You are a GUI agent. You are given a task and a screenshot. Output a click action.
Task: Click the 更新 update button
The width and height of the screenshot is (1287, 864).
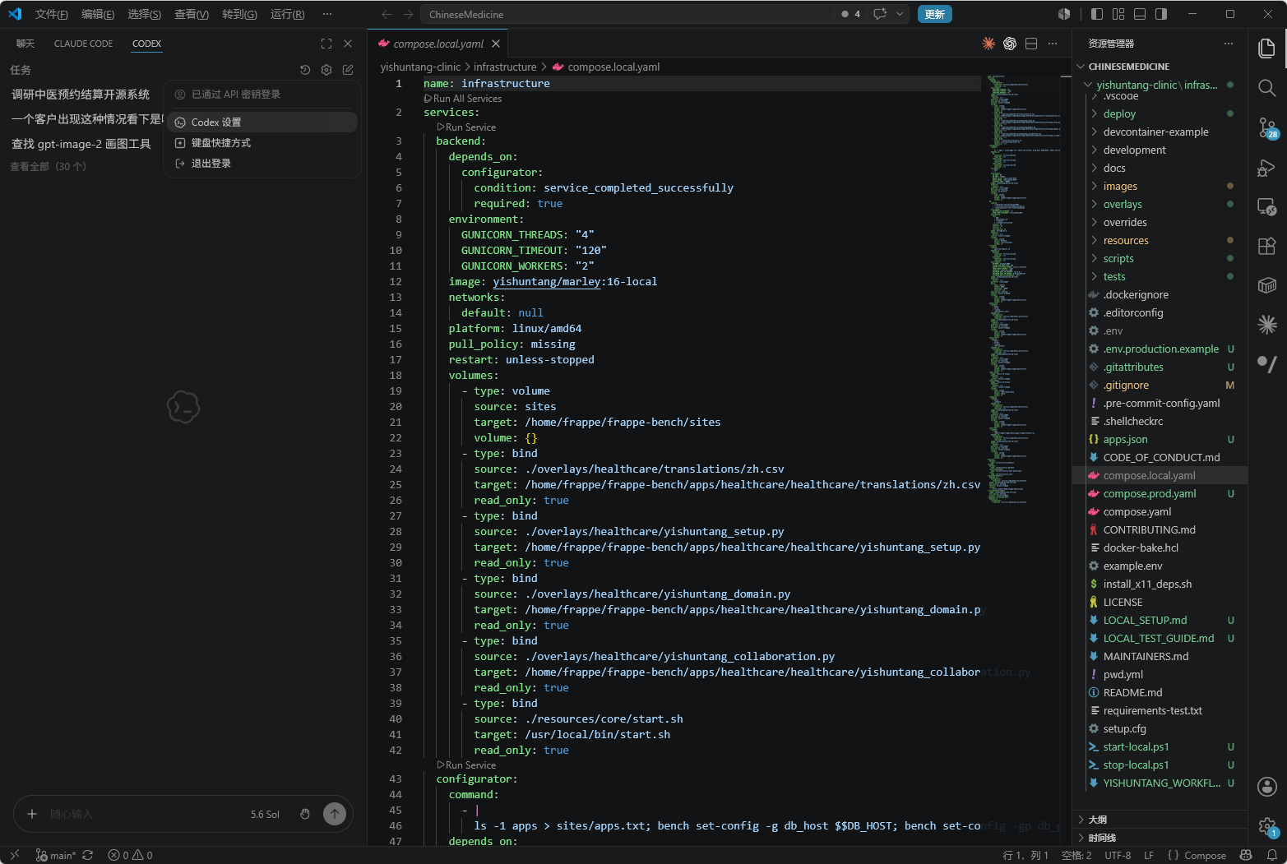click(x=934, y=14)
